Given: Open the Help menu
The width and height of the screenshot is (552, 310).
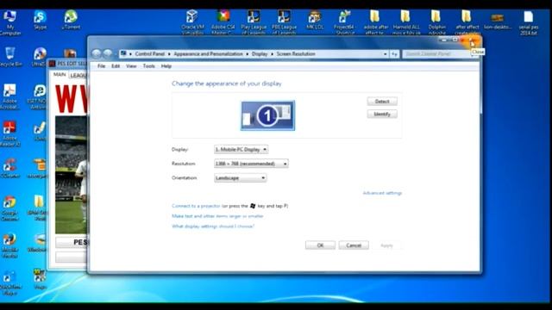Looking at the screenshot, I should [166, 66].
